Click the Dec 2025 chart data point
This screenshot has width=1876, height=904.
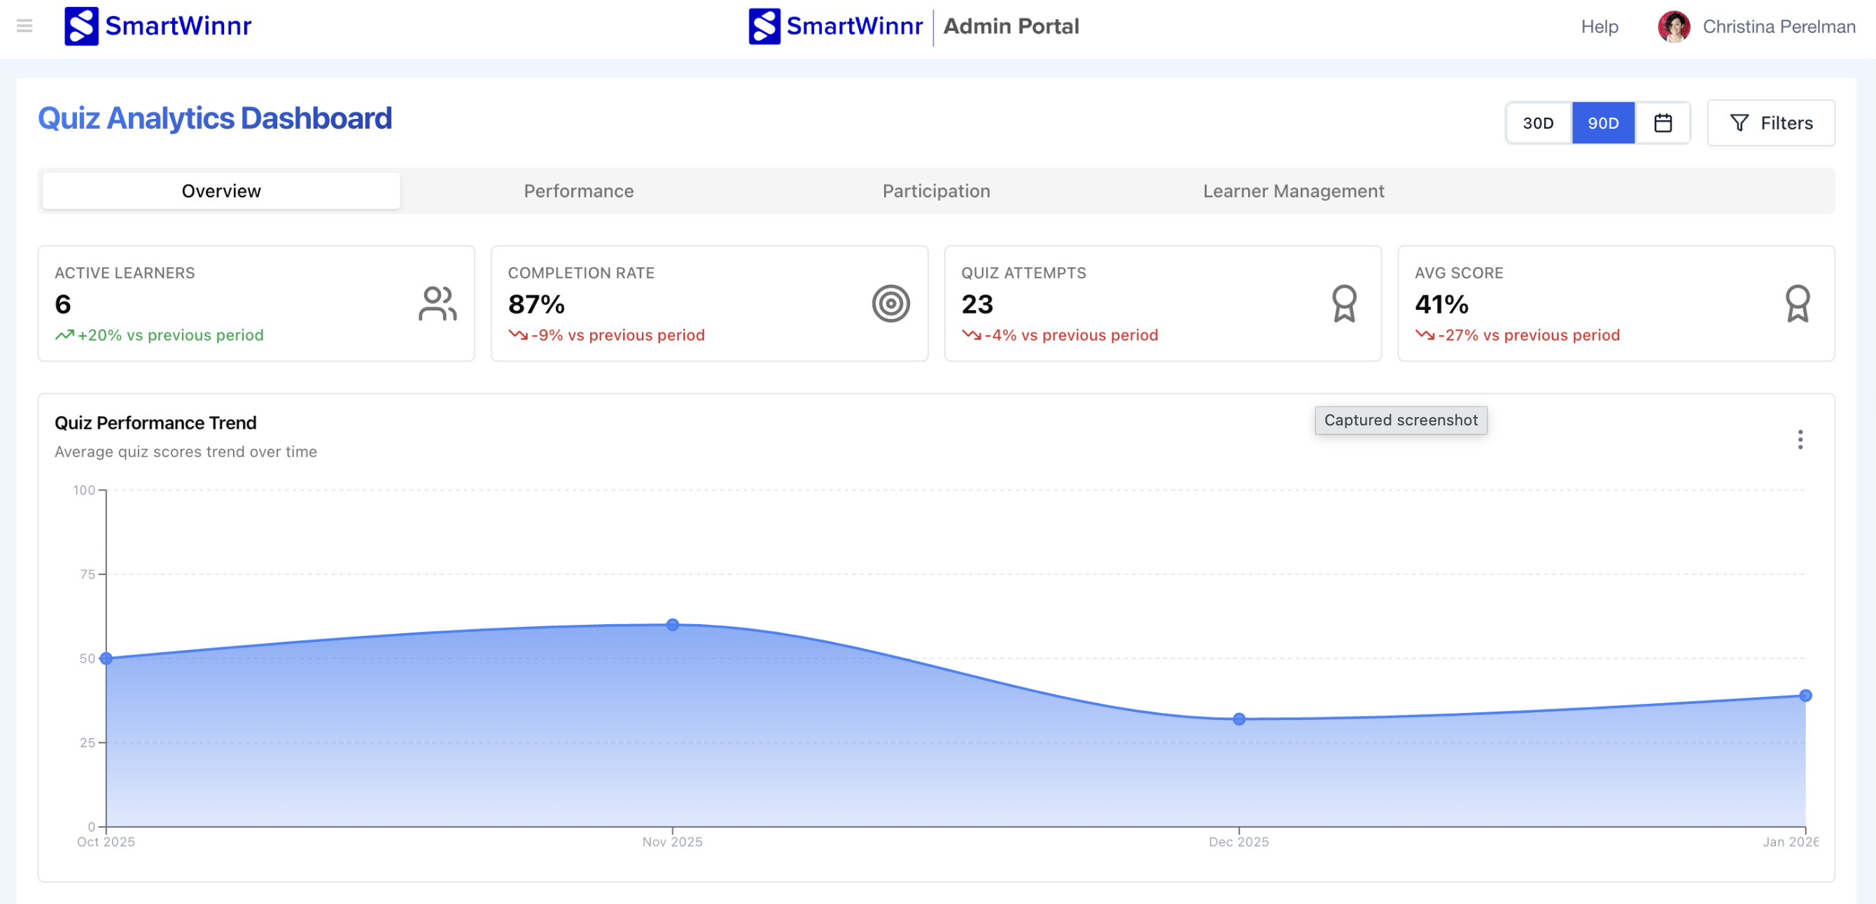1238,719
